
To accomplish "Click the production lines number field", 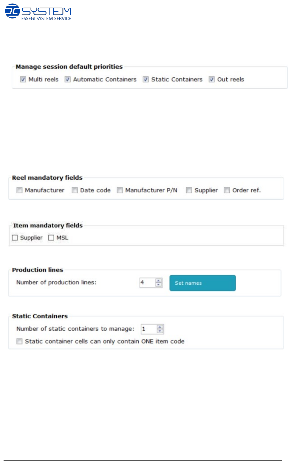I will 147,283.
